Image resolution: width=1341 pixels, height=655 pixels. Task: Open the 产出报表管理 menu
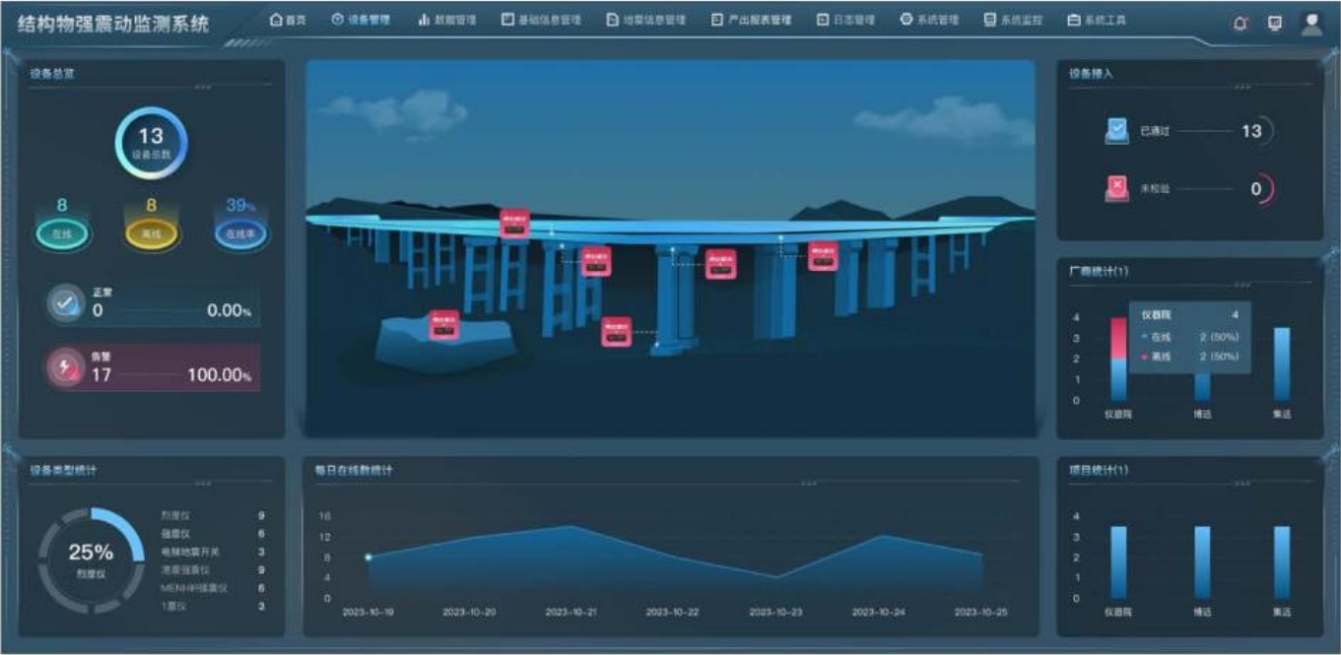[752, 20]
